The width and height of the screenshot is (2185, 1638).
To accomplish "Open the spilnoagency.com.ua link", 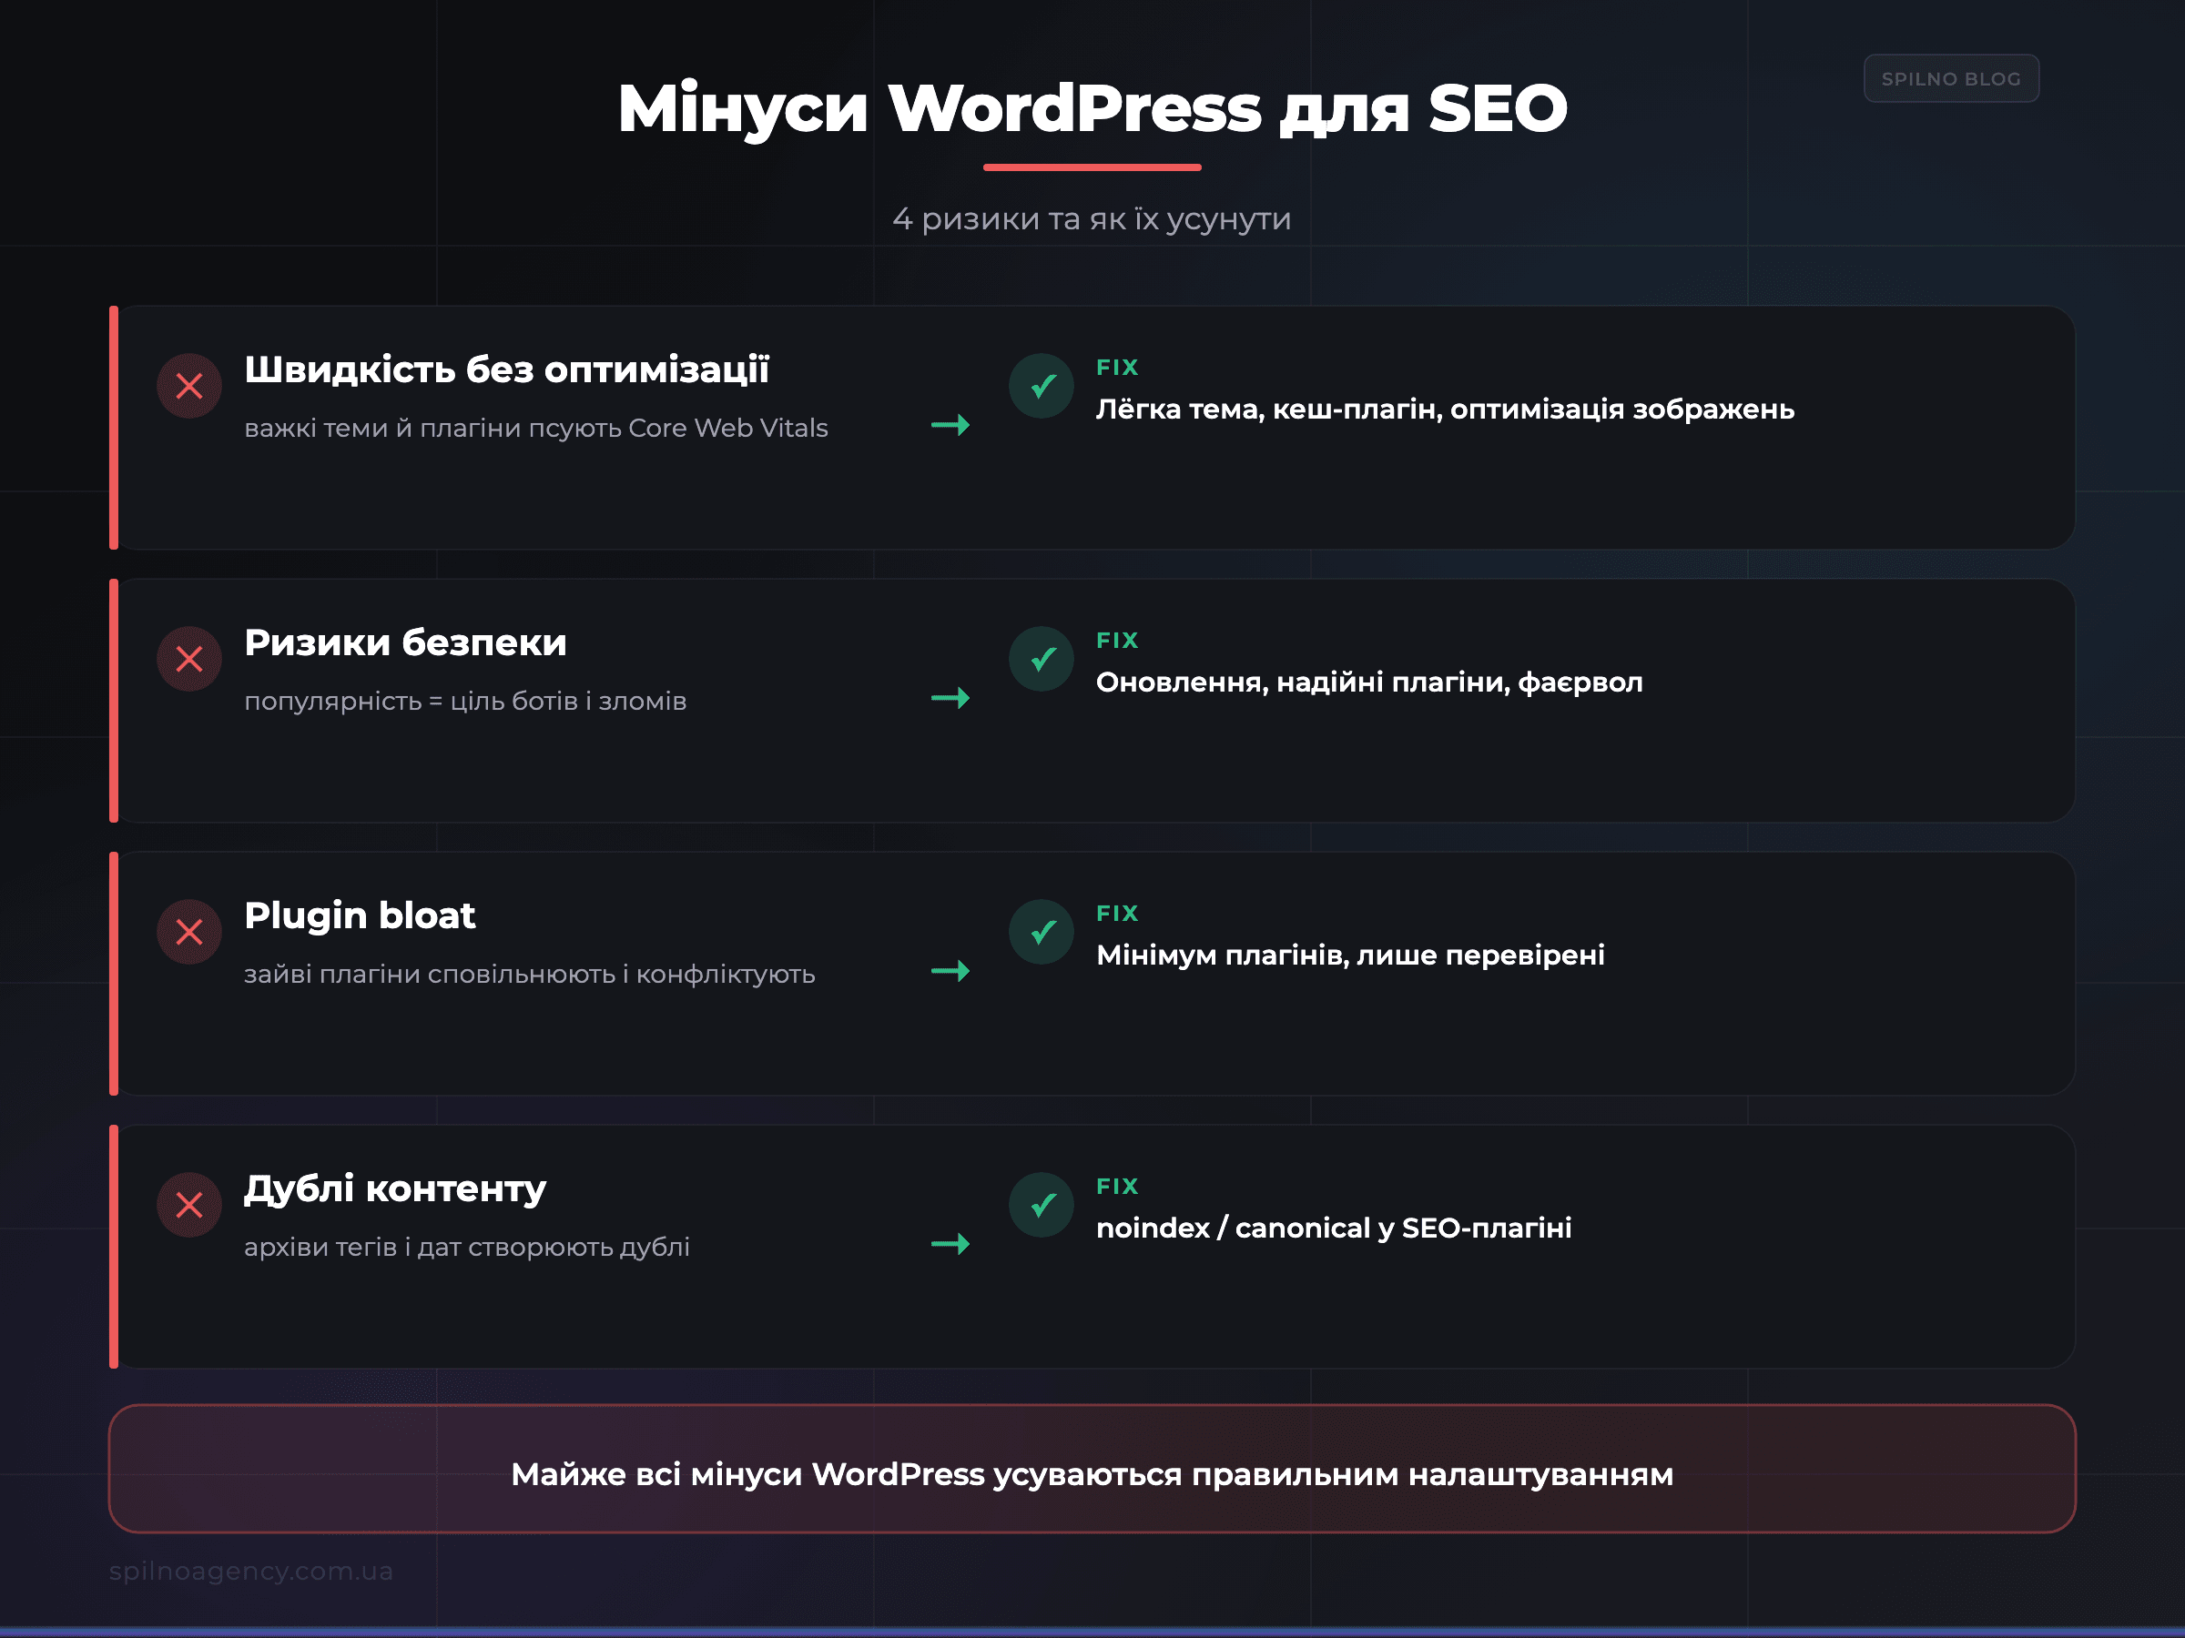I will pyautogui.click(x=251, y=1571).
